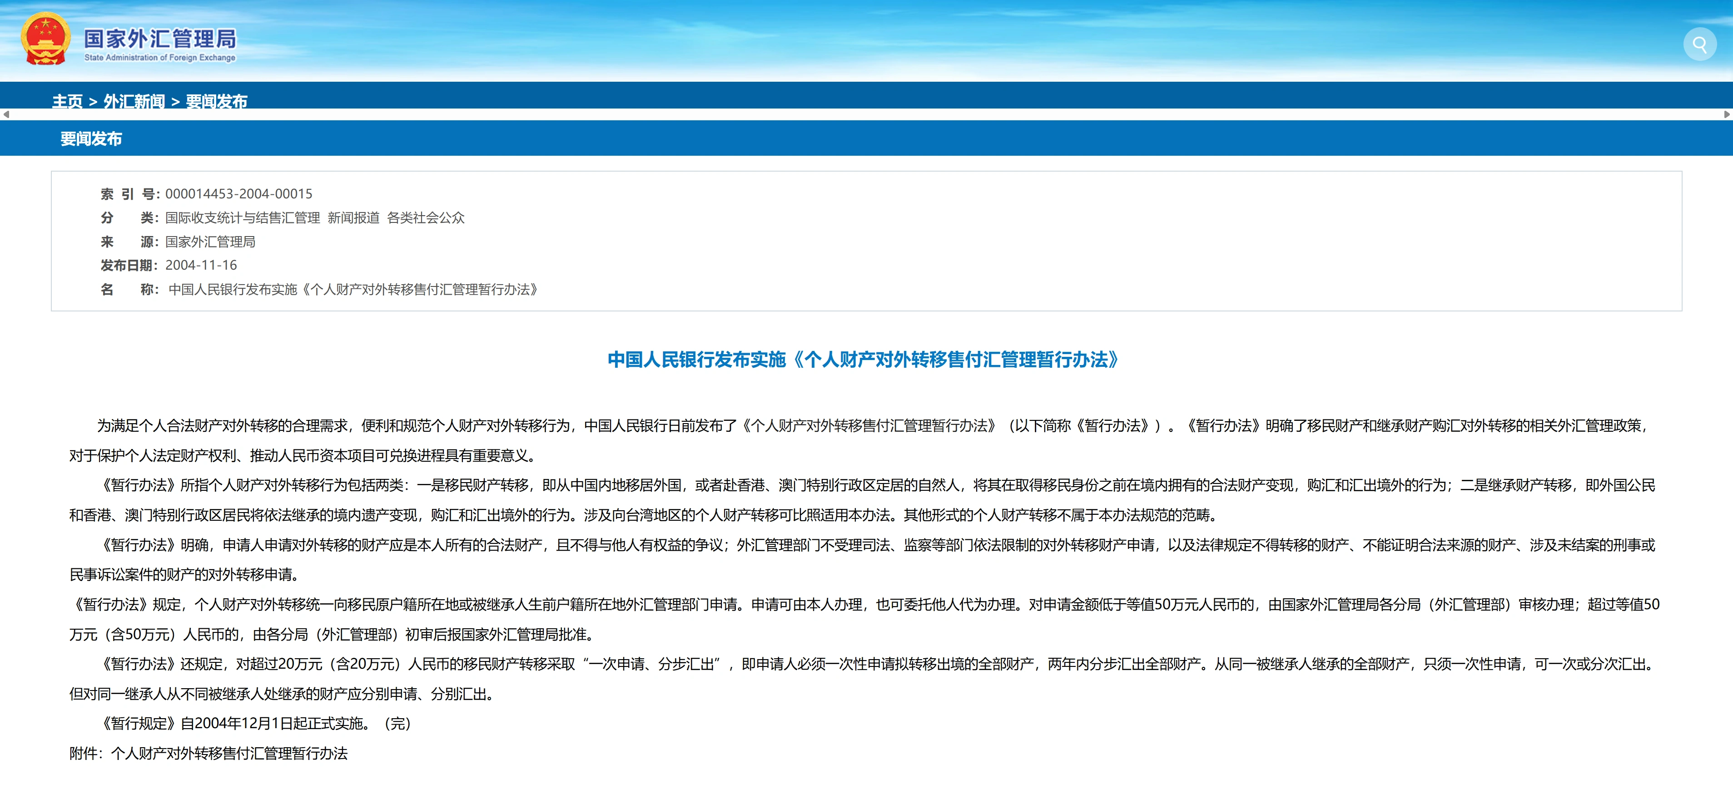Click the right scroll arrow at page edge
The image size is (1733, 799).
[1727, 114]
